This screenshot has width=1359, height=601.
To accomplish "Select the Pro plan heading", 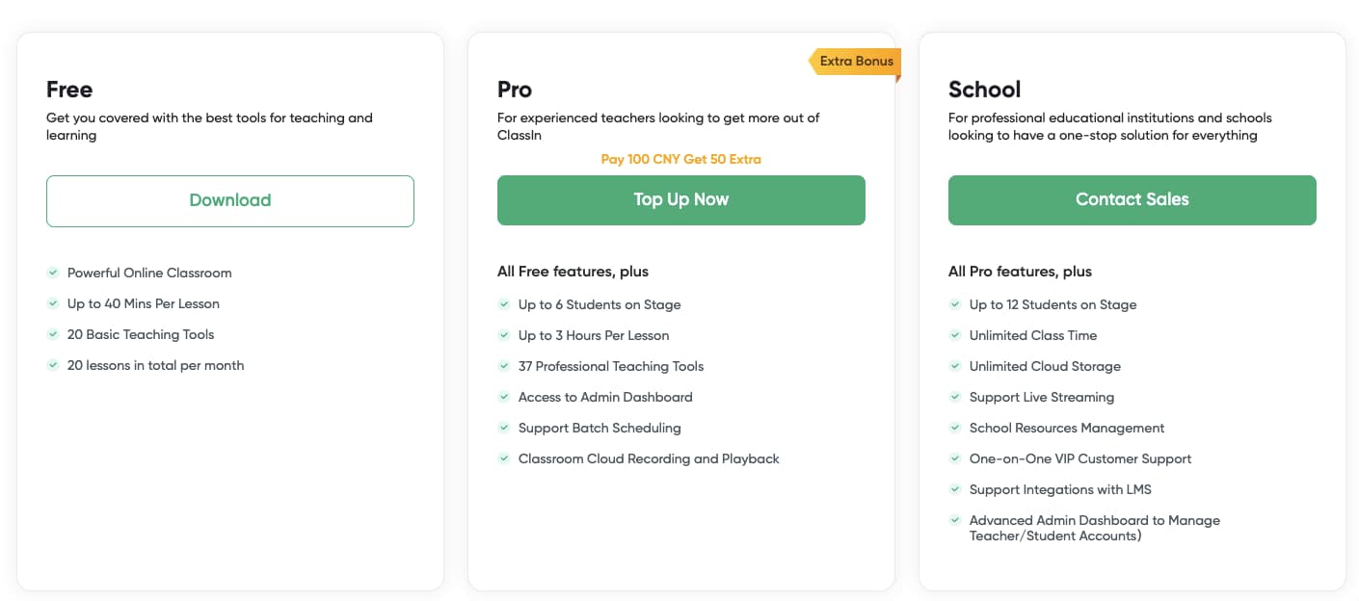I will pyautogui.click(x=514, y=90).
